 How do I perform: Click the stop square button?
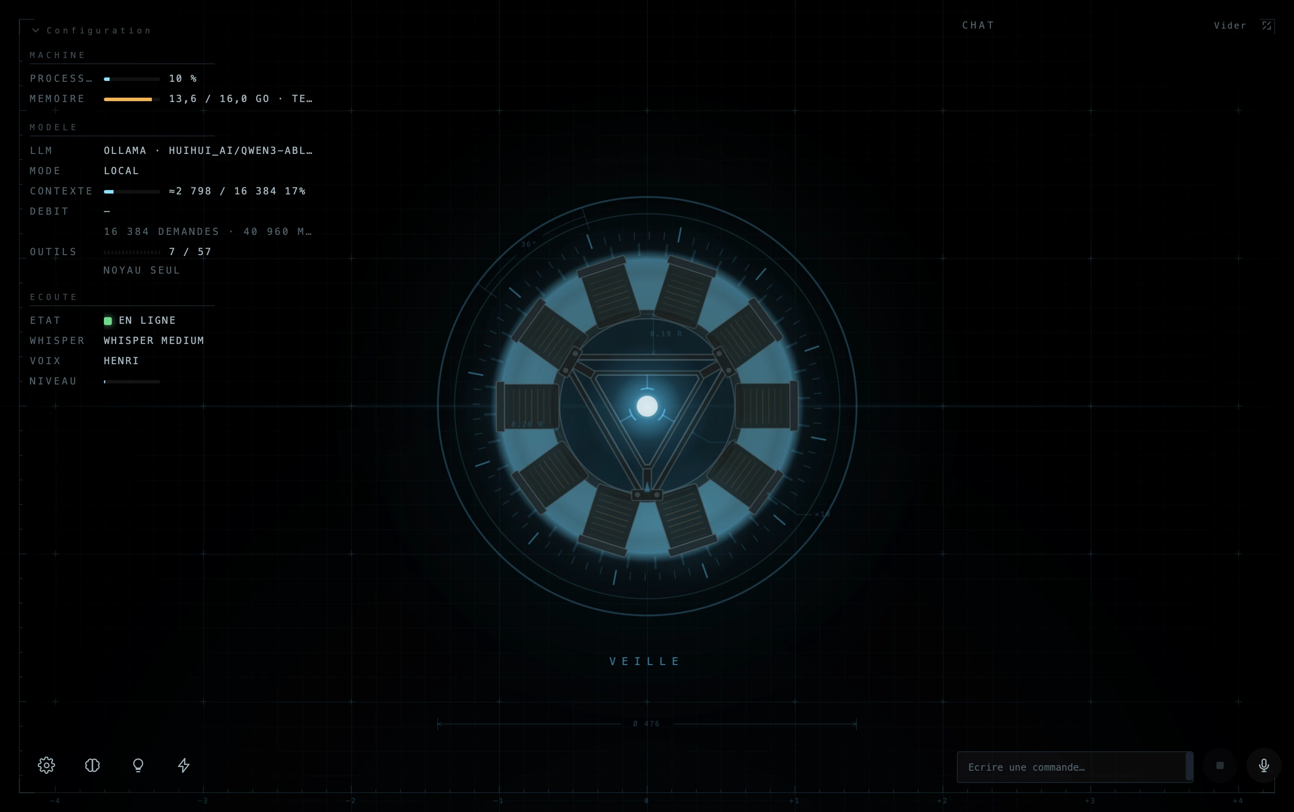(x=1220, y=765)
